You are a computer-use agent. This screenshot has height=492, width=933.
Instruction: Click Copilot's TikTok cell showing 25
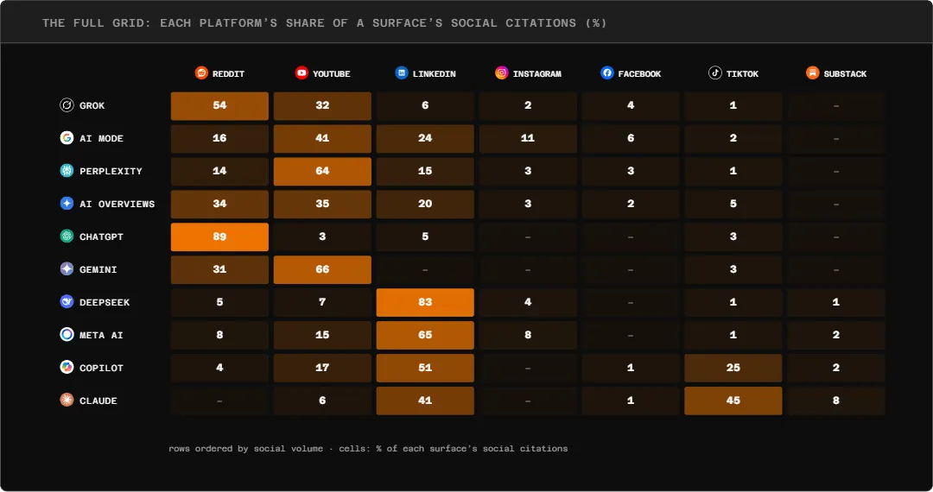click(x=733, y=368)
